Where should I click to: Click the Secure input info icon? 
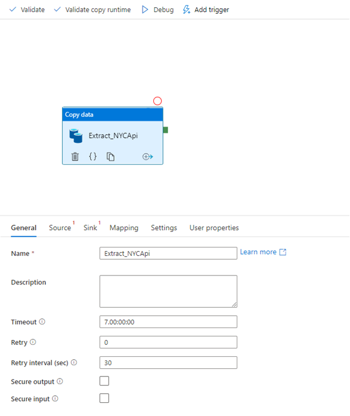[55, 399]
